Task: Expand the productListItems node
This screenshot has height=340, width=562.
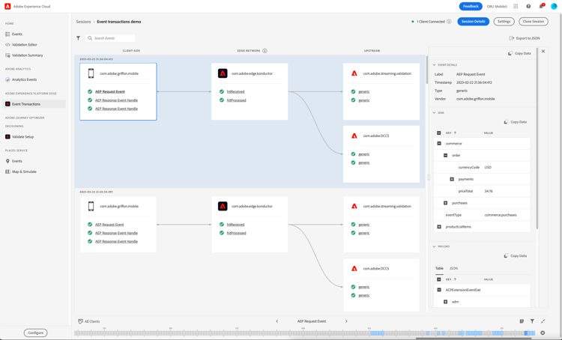Action: pyautogui.click(x=439, y=227)
